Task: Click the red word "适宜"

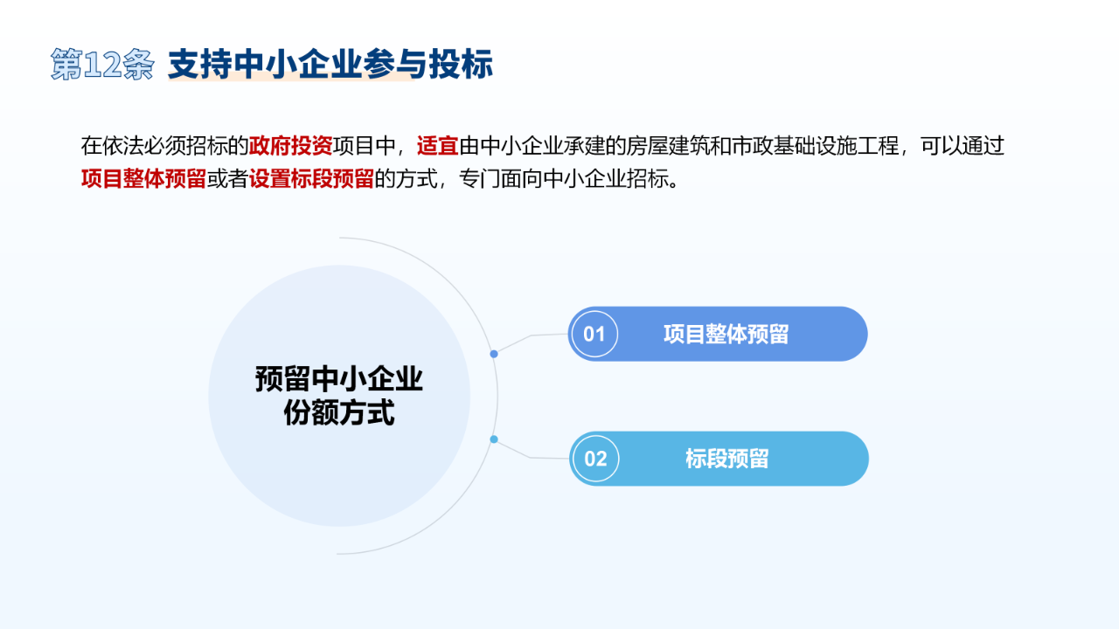Action: [x=438, y=146]
